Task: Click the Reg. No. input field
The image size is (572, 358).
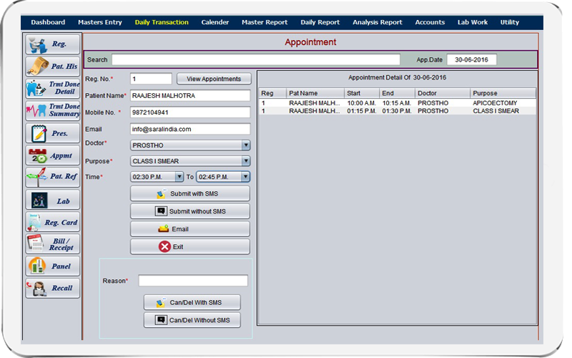Action: click(151, 79)
